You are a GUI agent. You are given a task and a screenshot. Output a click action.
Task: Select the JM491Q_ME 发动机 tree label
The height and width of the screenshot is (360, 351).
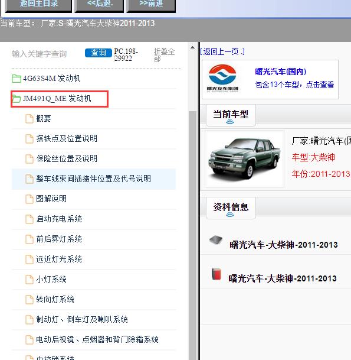pos(57,99)
